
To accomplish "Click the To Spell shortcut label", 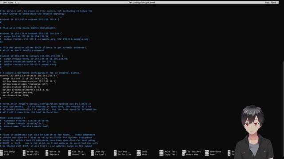I will click(x=100, y=155).
